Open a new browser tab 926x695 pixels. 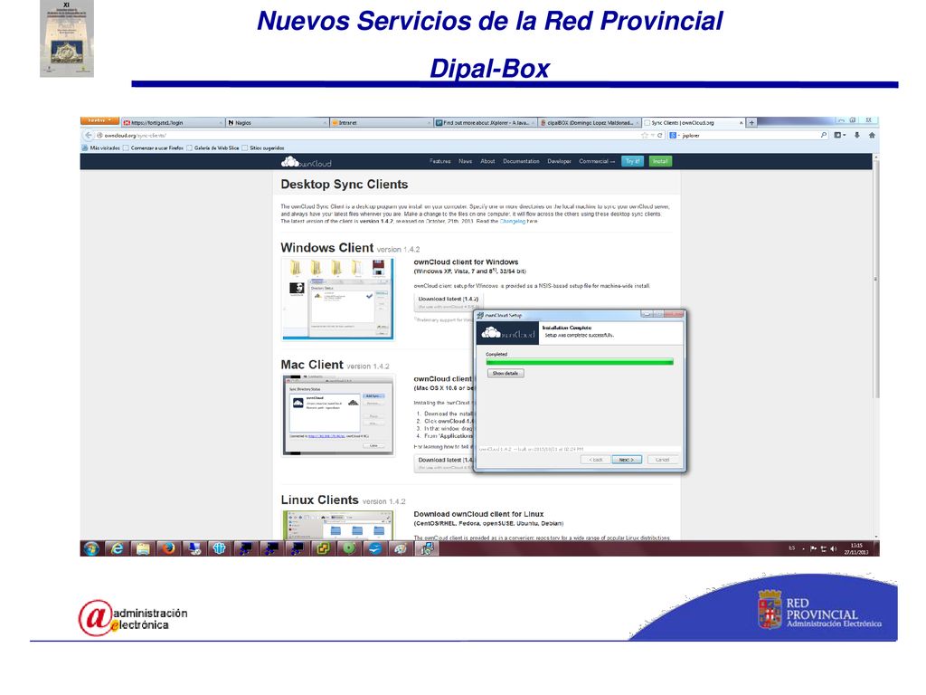click(751, 123)
